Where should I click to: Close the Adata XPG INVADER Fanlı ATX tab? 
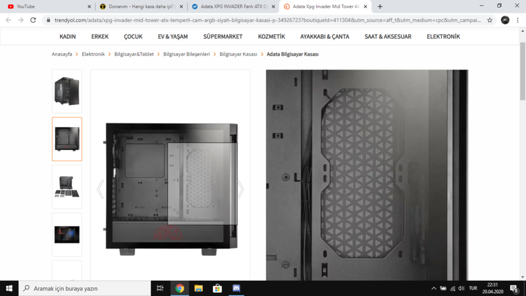pos(273,6)
